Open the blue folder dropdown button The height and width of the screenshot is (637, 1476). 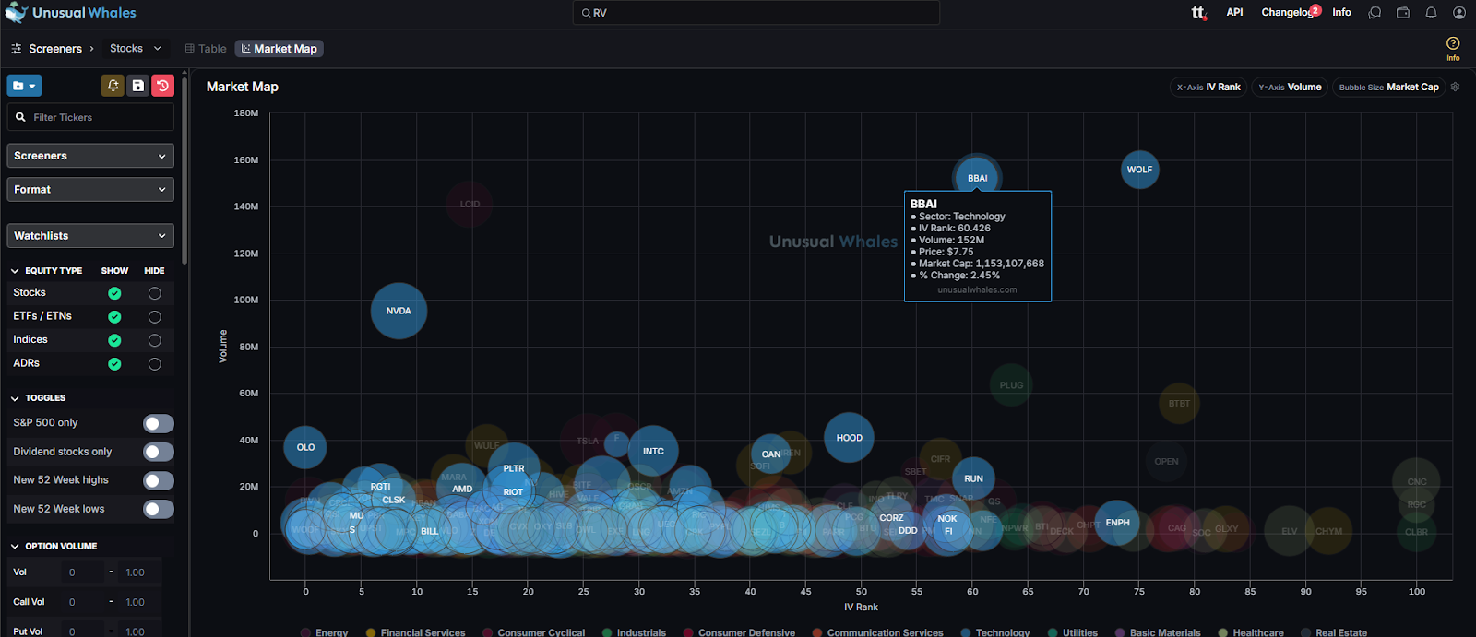tap(24, 86)
